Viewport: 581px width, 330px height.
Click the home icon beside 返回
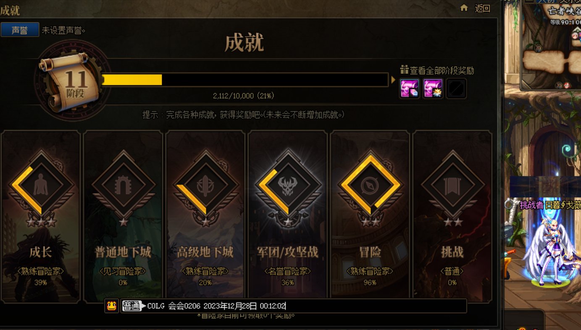(464, 8)
